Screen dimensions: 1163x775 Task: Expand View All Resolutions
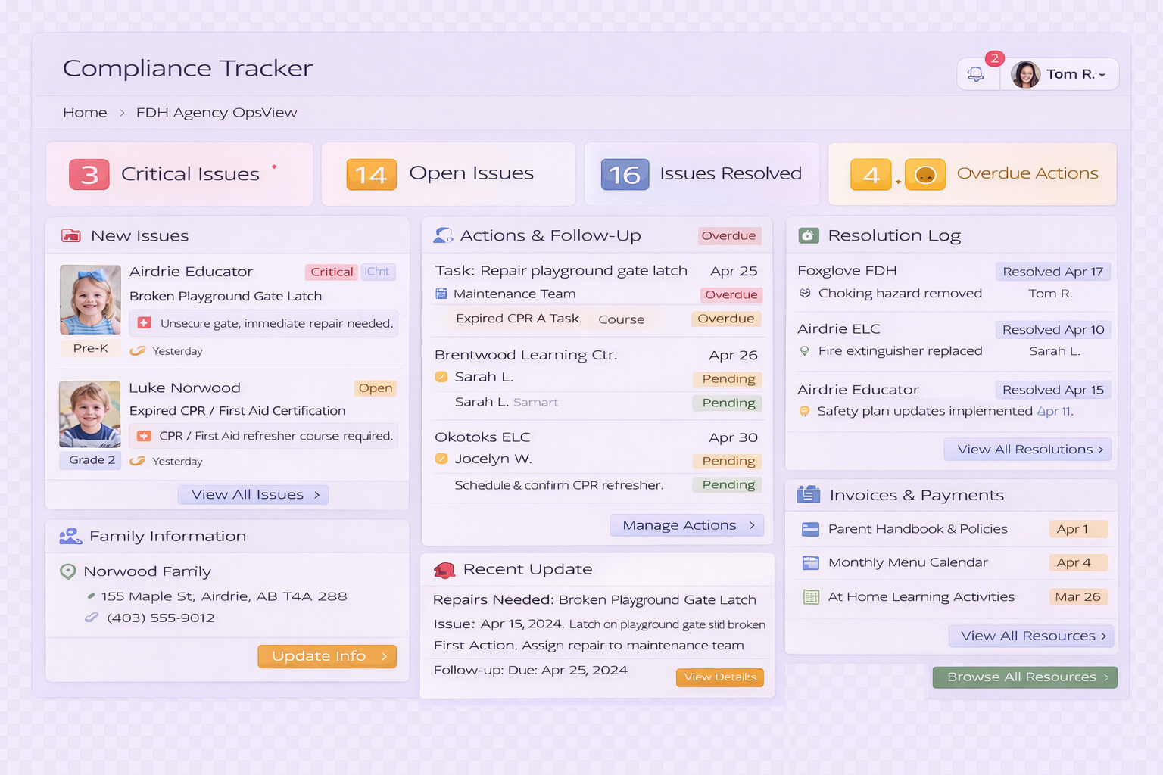click(x=1027, y=450)
